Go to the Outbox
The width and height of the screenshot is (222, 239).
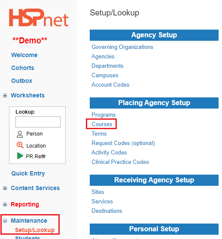point(22,81)
